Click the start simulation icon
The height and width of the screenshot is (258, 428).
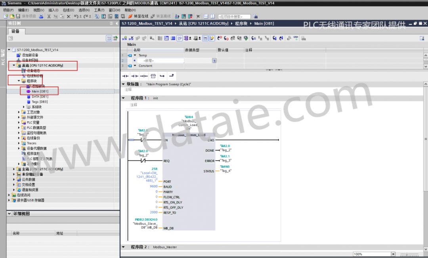(x=116, y=16)
